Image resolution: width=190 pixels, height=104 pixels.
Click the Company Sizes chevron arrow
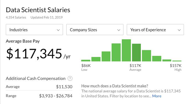coord(119,30)
